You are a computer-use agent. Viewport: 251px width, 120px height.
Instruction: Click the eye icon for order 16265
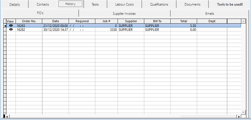pos(11,25)
